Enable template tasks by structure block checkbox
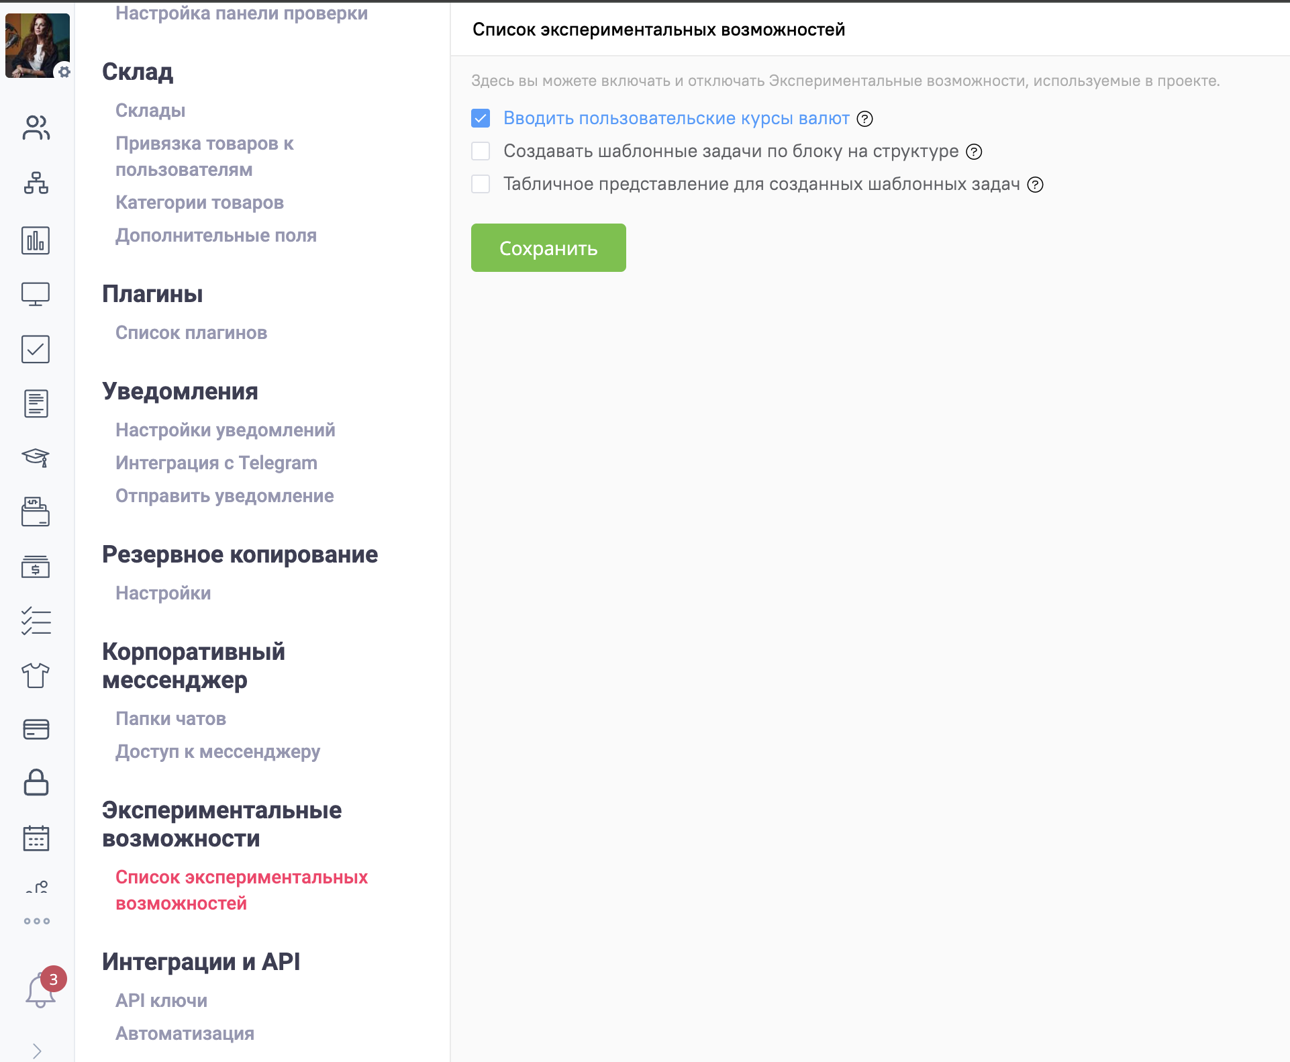 pos(481,151)
